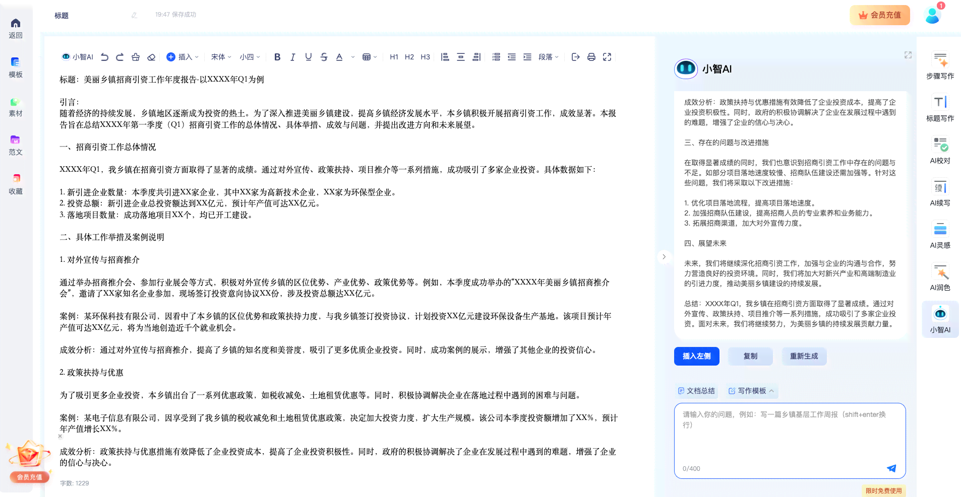This screenshot has height=497, width=961.
Task: Click the format painter icon
Action: coord(136,57)
